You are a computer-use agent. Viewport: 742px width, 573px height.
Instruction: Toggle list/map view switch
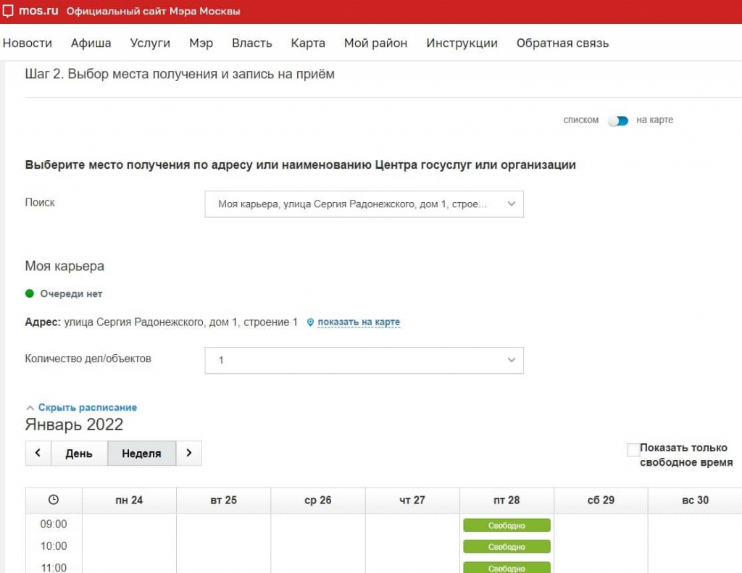click(618, 120)
